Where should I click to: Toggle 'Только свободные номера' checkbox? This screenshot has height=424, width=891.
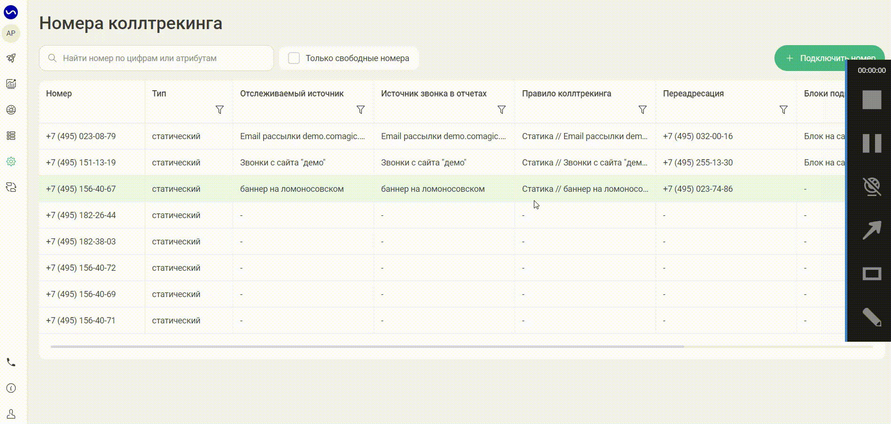point(294,58)
